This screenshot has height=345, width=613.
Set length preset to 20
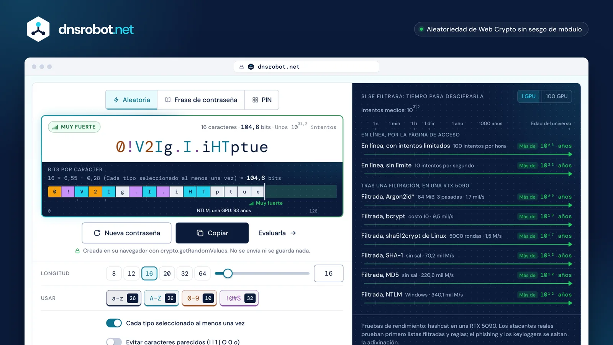pos(167,273)
